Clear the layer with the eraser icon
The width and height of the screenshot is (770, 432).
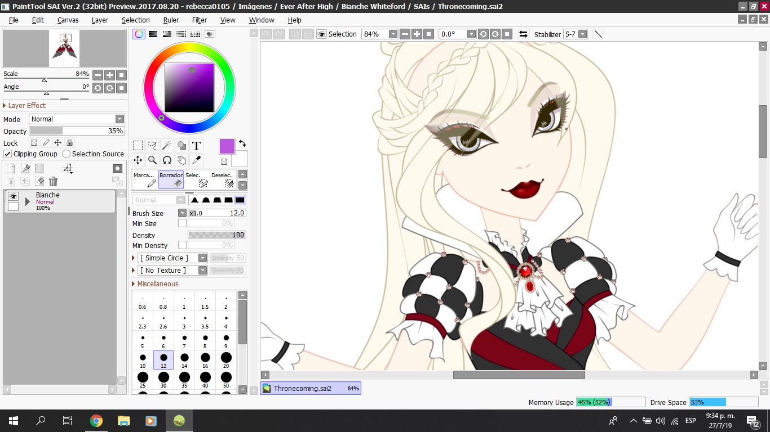39,181
